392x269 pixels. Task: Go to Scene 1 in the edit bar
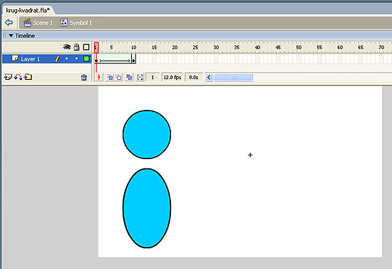[38, 23]
